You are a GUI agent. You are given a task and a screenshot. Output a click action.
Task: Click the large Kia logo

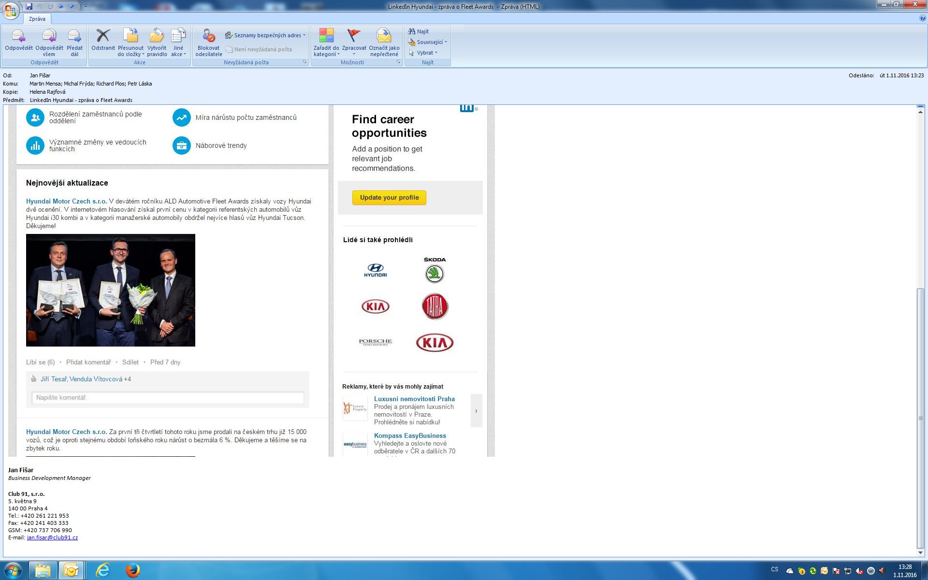coord(435,343)
